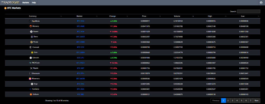Click the TradeOgre logo

(10, 2)
